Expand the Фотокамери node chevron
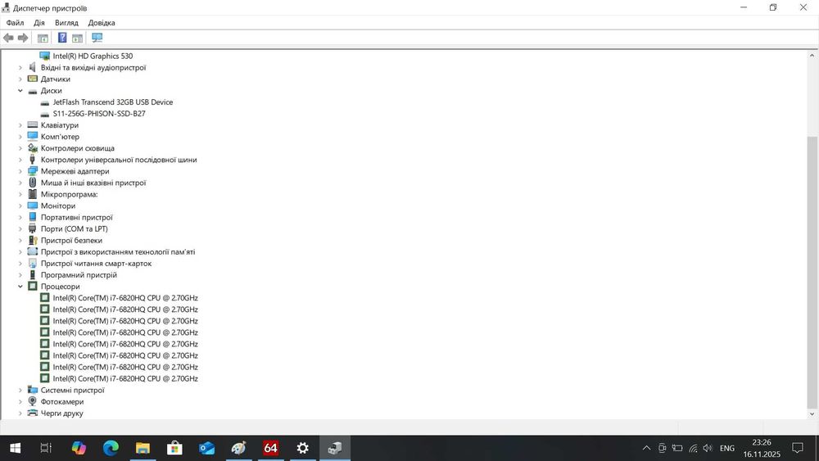Screen dimensions: 819x461 click(20, 401)
